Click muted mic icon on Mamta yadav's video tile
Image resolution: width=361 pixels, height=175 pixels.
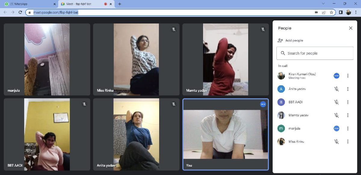pos(263,29)
